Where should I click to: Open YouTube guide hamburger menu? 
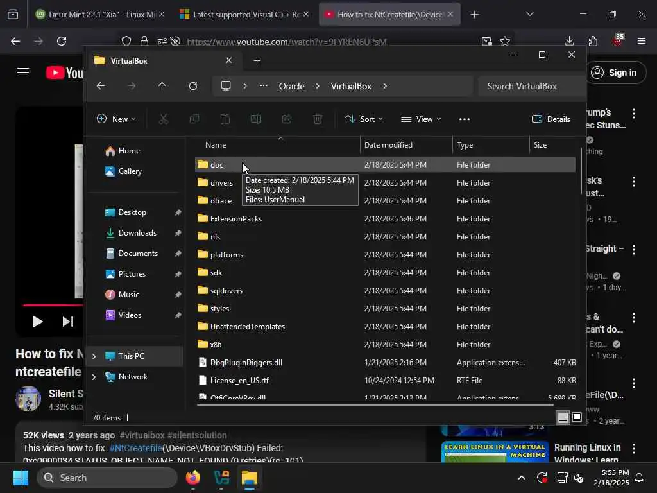[23, 73]
